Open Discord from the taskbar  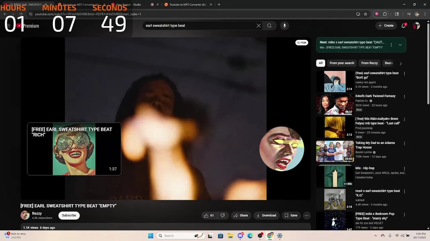[x=240, y=236]
